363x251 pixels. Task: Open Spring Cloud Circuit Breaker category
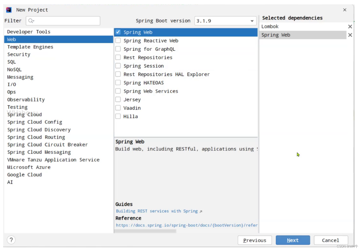pos(59,145)
